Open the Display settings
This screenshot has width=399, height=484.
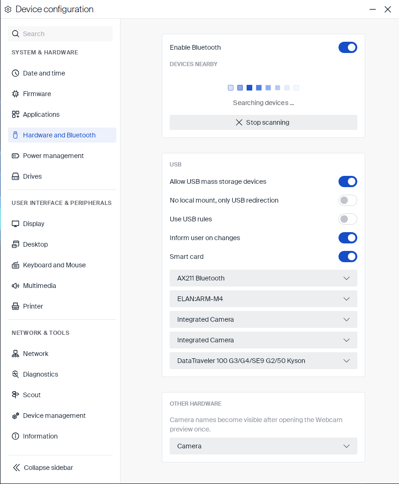pyautogui.click(x=62, y=224)
